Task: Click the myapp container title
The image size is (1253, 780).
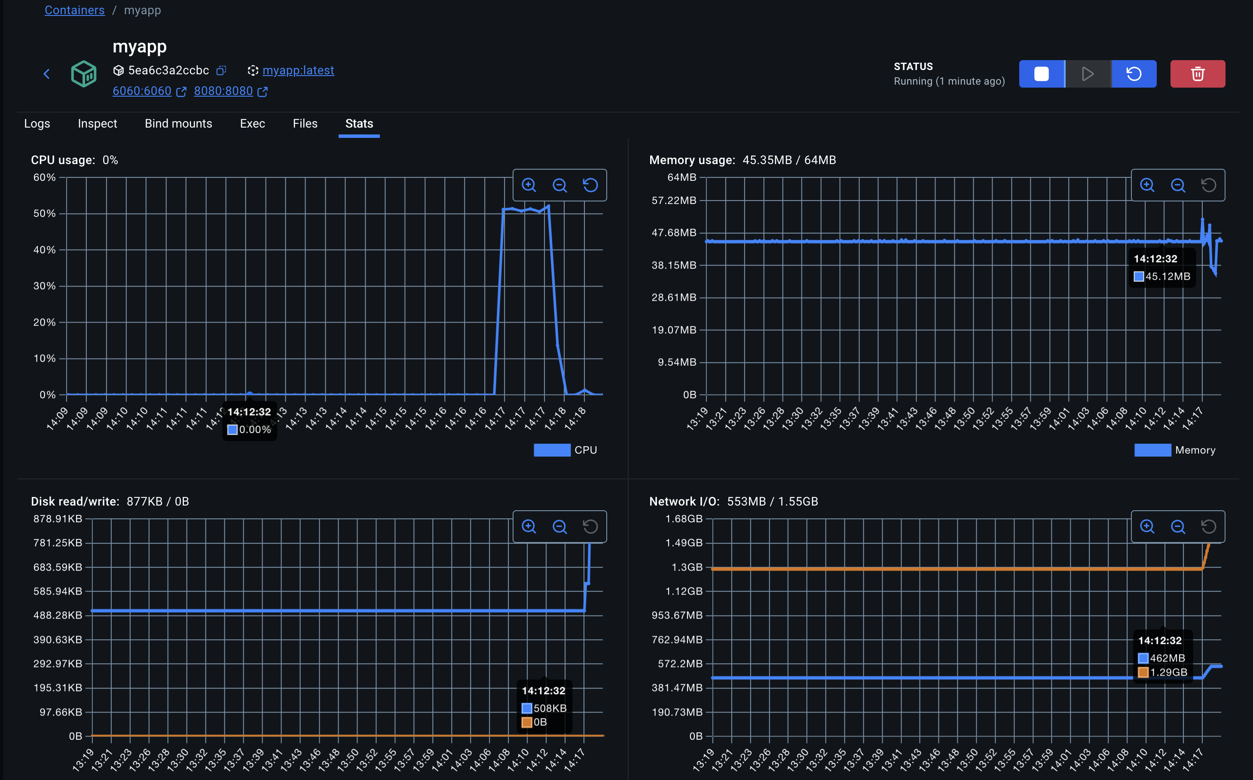Action: point(139,46)
